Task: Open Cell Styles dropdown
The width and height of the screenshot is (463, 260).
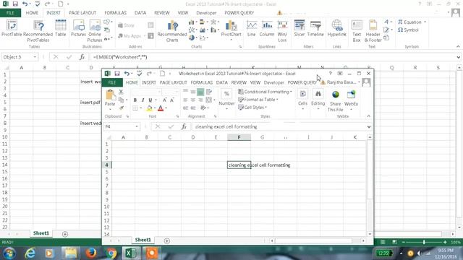Action: coord(252,108)
